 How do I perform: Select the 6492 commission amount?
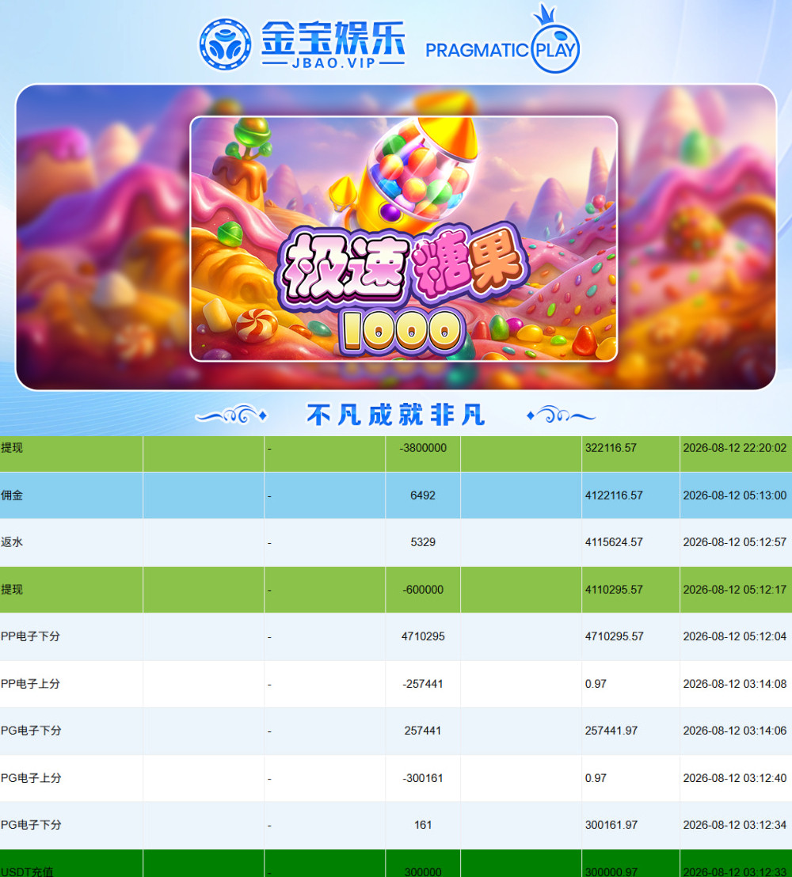[x=423, y=495]
